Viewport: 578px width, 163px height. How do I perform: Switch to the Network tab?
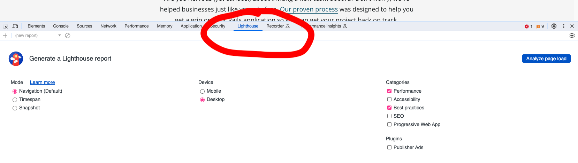point(108,26)
